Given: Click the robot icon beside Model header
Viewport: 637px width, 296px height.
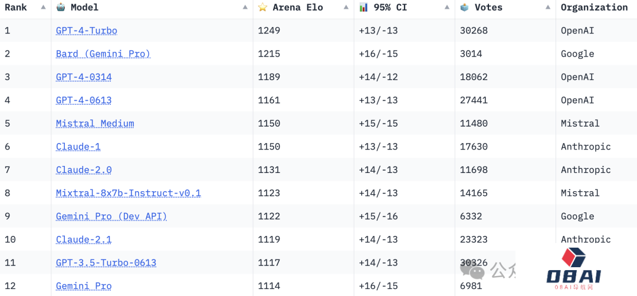Looking at the screenshot, I should [61, 8].
